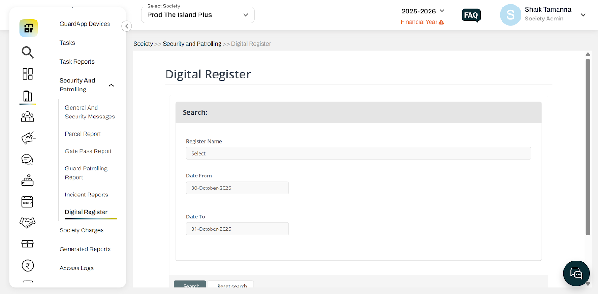This screenshot has width=598, height=294.
Task: Open the live chat bubble button
Action: point(576,273)
